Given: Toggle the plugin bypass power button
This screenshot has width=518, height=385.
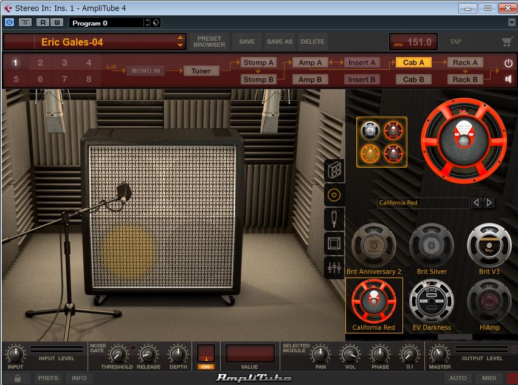Looking at the screenshot, I should 9,22.
